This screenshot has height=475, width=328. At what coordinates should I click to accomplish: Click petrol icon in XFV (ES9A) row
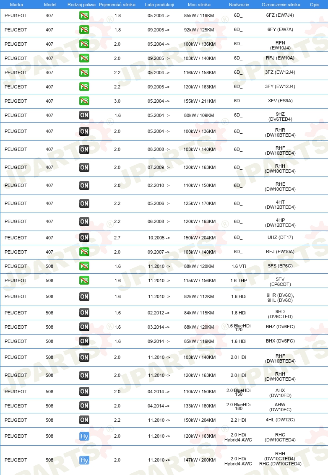tap(84, 101)
